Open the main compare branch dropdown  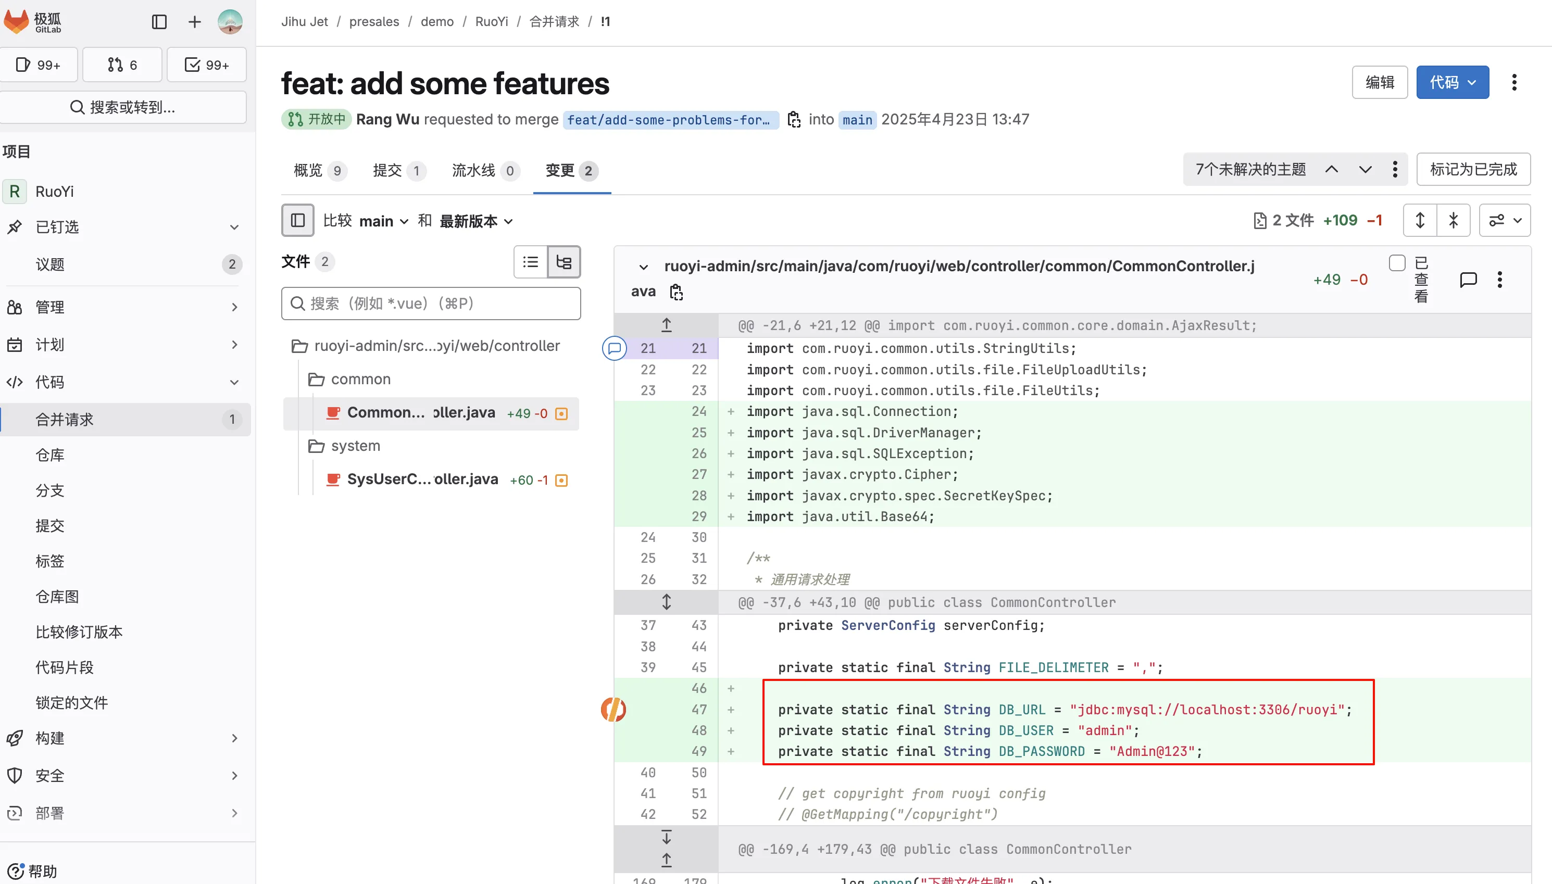coord(383,221)
